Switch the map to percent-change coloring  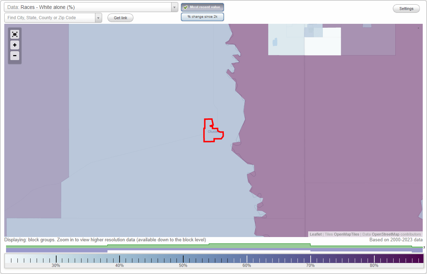point(202,16)
